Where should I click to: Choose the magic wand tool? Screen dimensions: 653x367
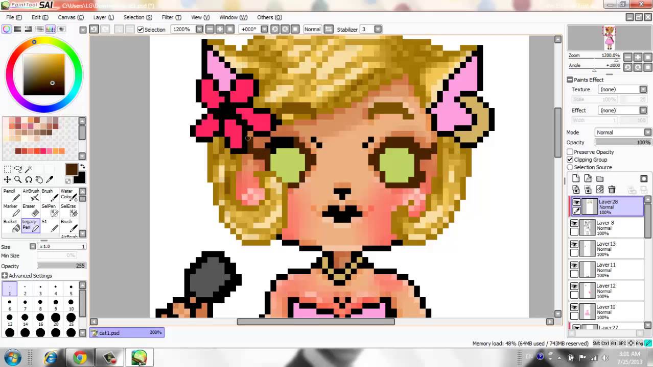[x=29, y=169]
